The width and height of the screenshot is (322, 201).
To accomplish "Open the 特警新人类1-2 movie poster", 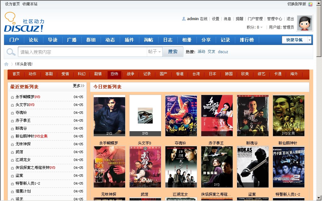I will 289,167.
